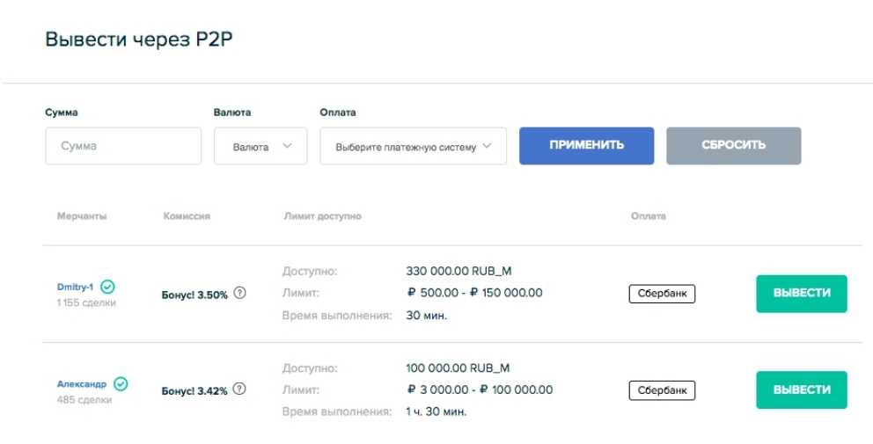This screenshot has height=444, width=873.
Task: Open the Александр merchant profile link
Action: (82, 384)
